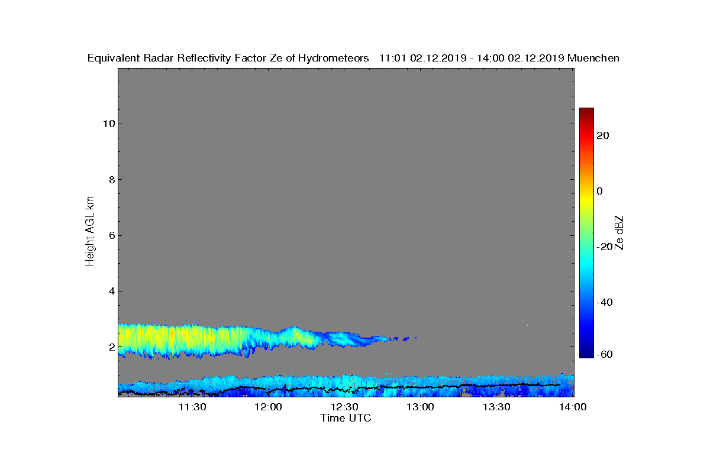The width and height of the screenshot is (710, 473).
Task: Click the 13:30 time tick label
Action: (497, 407)
